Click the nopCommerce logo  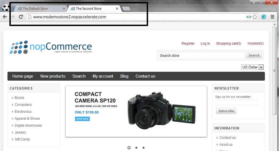pyautogui.click(x=51, y=47)
